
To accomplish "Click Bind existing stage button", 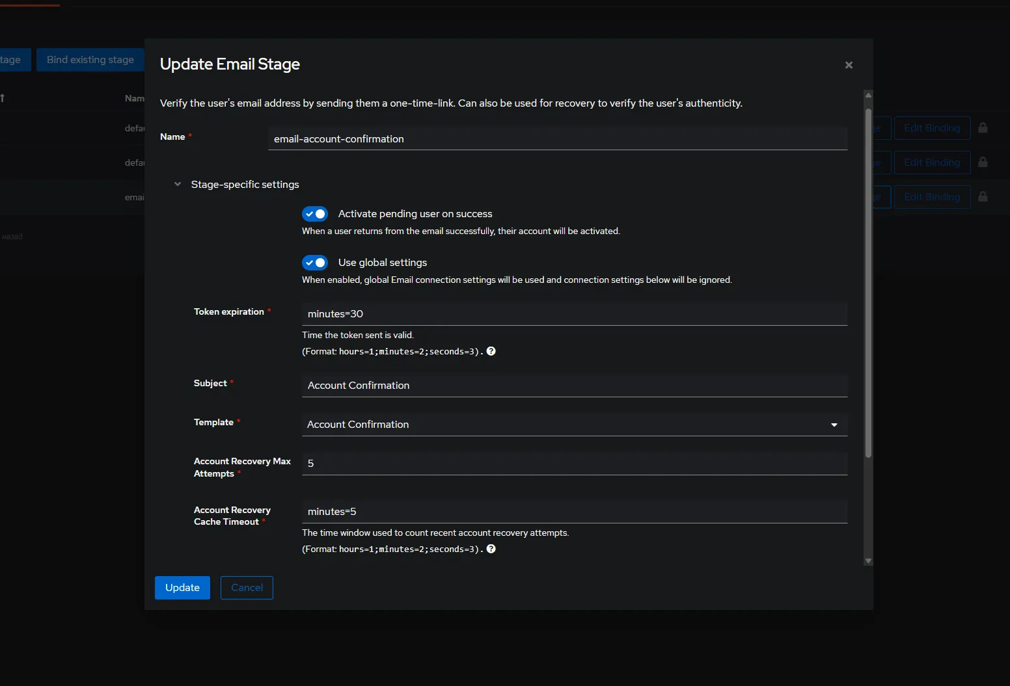I will tap(90, 60).
